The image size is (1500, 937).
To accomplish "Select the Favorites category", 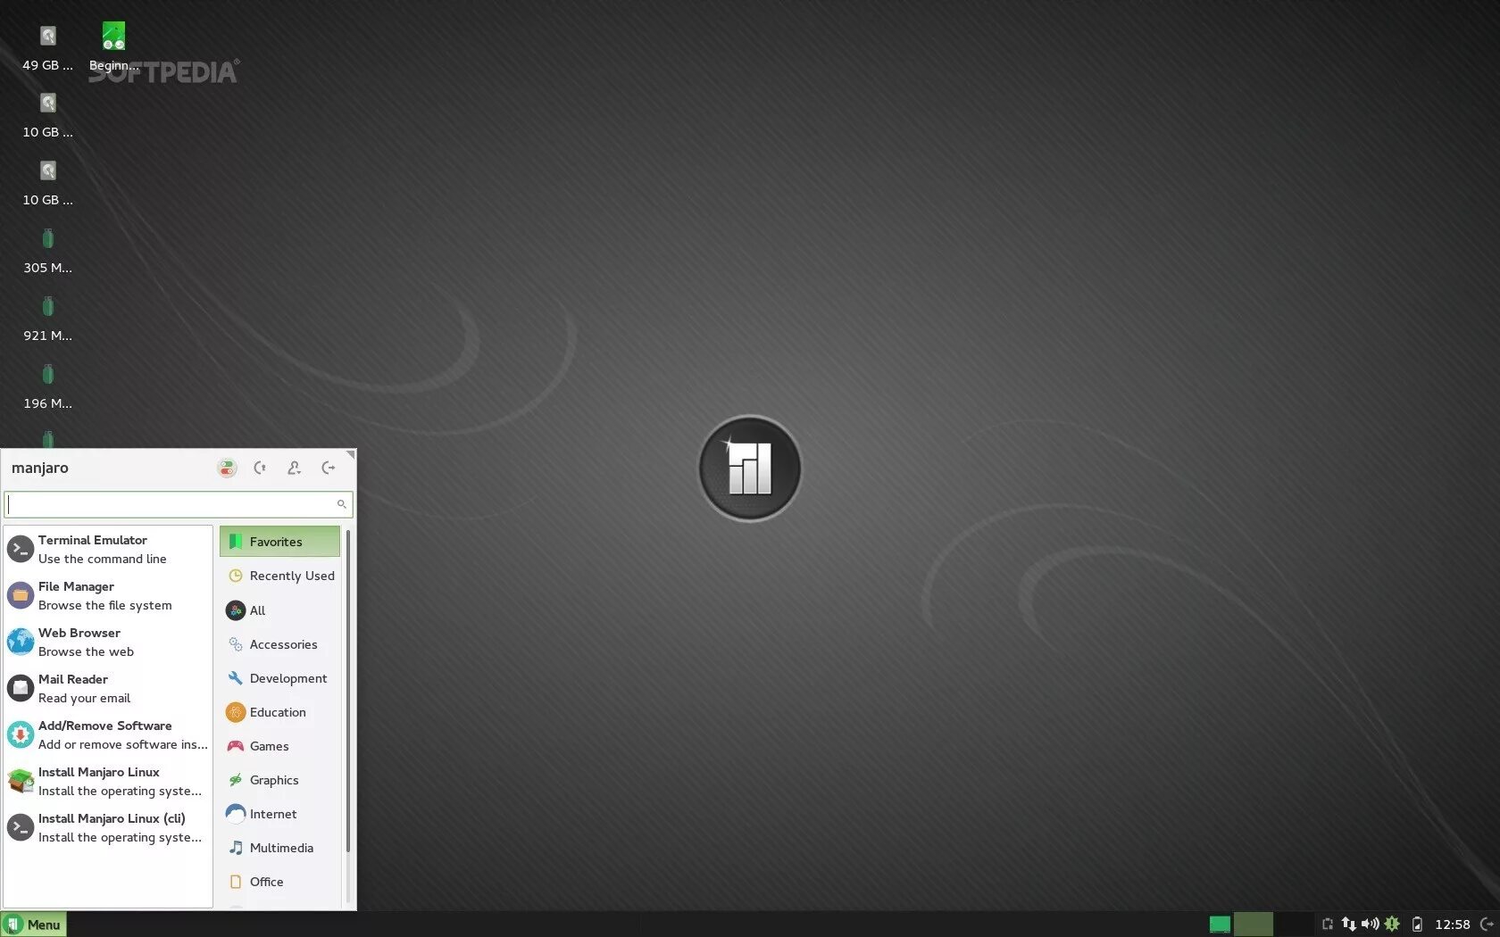I will click(x=279, y=542).
